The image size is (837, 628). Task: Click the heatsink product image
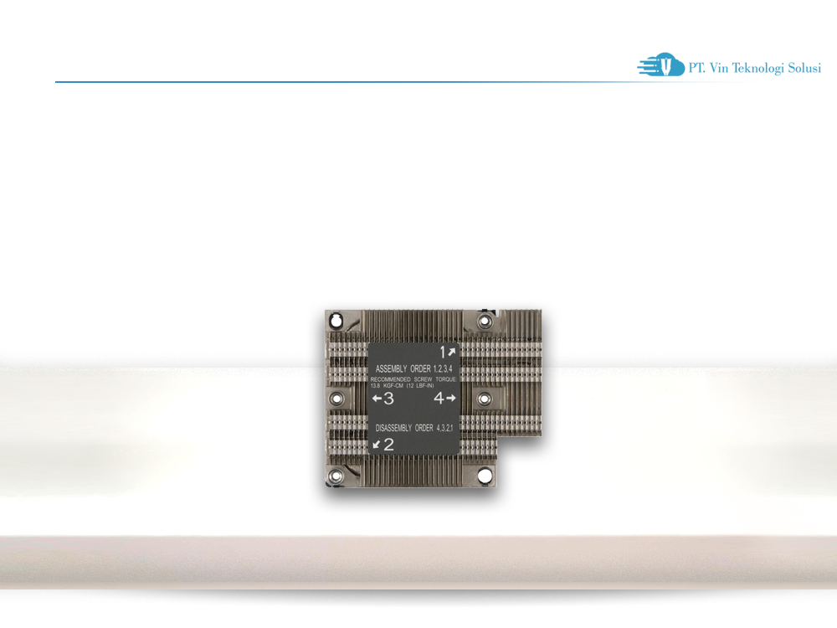click(434, 399)
